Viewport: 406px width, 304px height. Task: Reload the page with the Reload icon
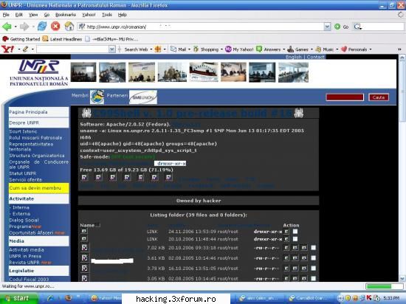click(42, 26)
